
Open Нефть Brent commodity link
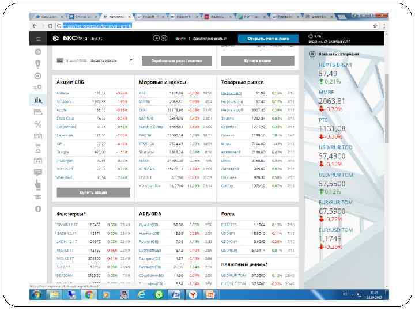232,101
